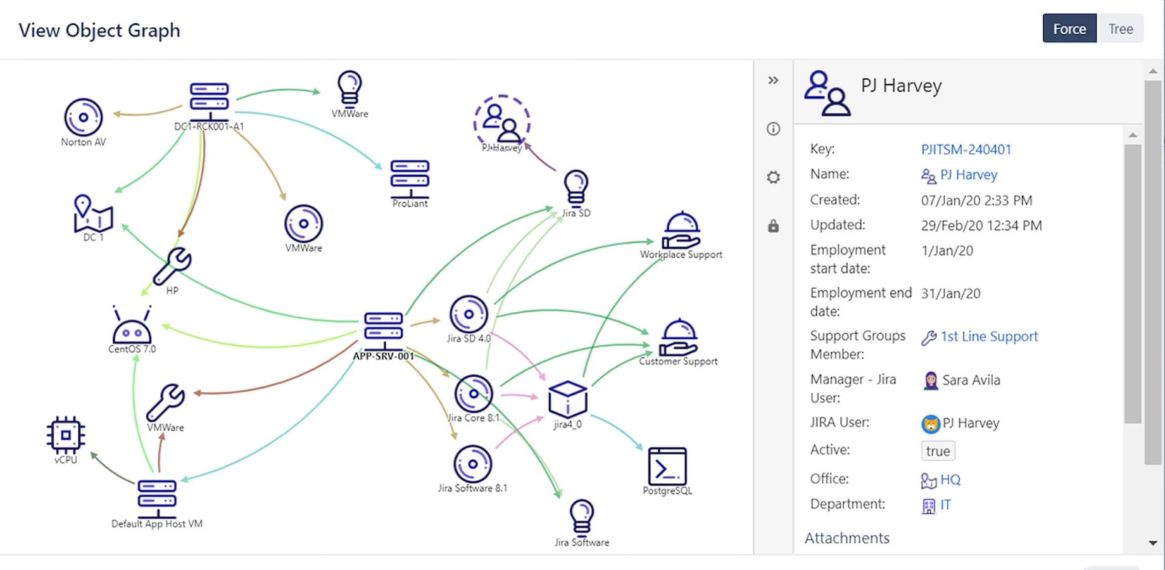Viewport: 1165px width, 570px height.
Task: Select the Norton AV disc node
Action: (84, 118)
